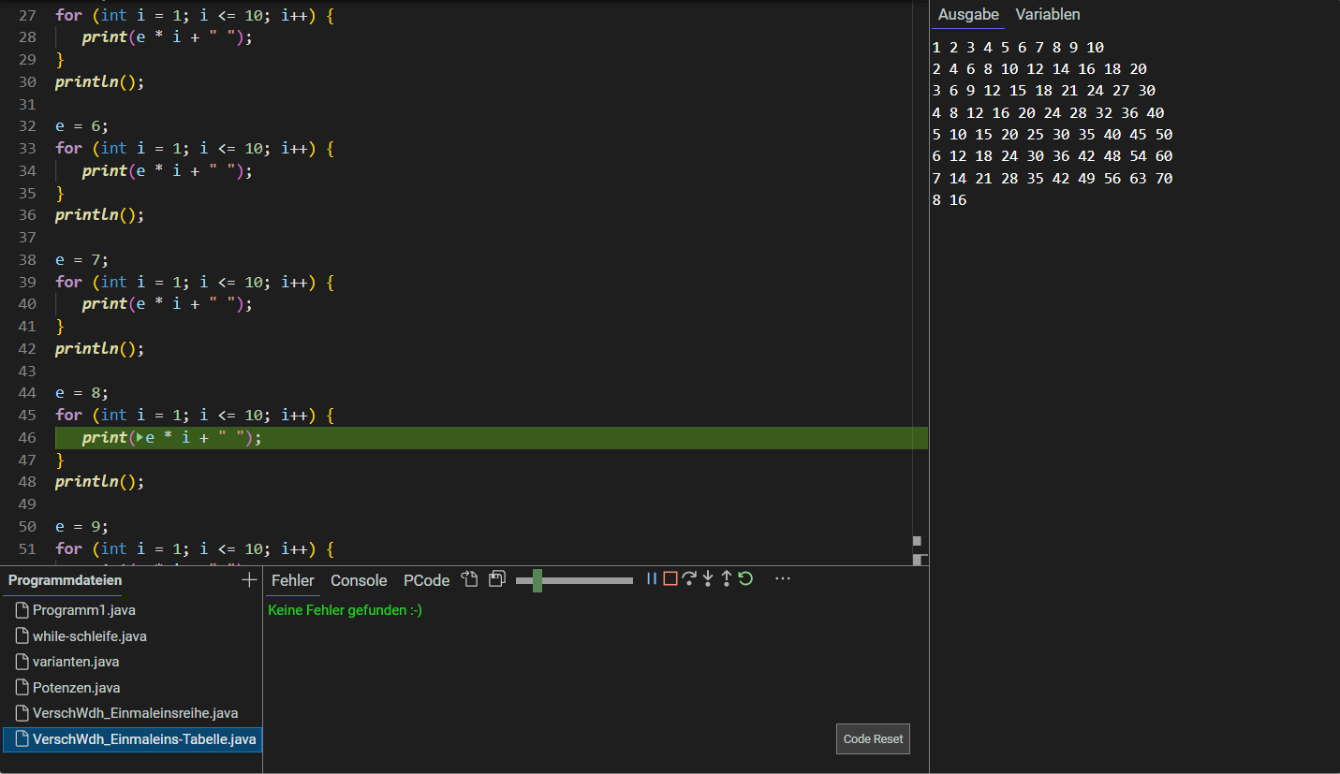The image size is (1340, 774).
Task: Click the highlighted print statement on line 46
Action: 171,438
